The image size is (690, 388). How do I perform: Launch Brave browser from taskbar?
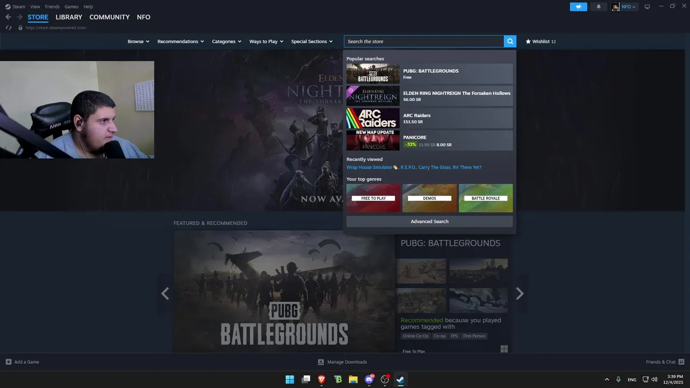pos(322,379)
